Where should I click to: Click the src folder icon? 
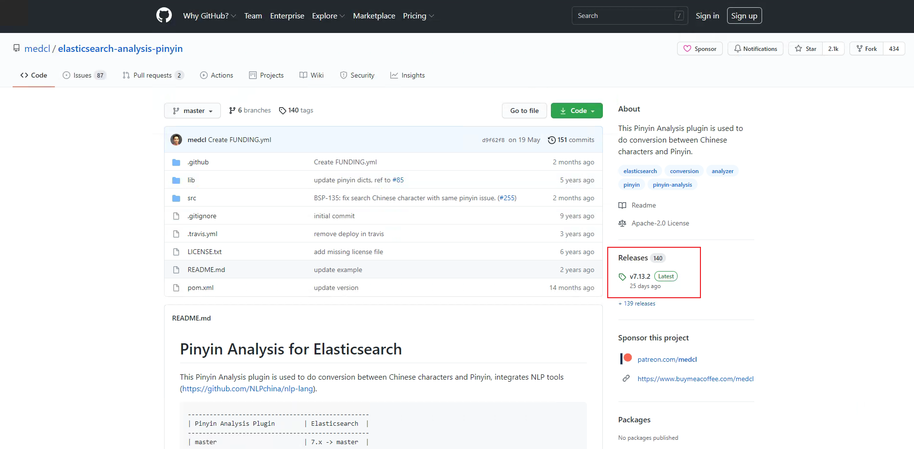pos(176,198)
